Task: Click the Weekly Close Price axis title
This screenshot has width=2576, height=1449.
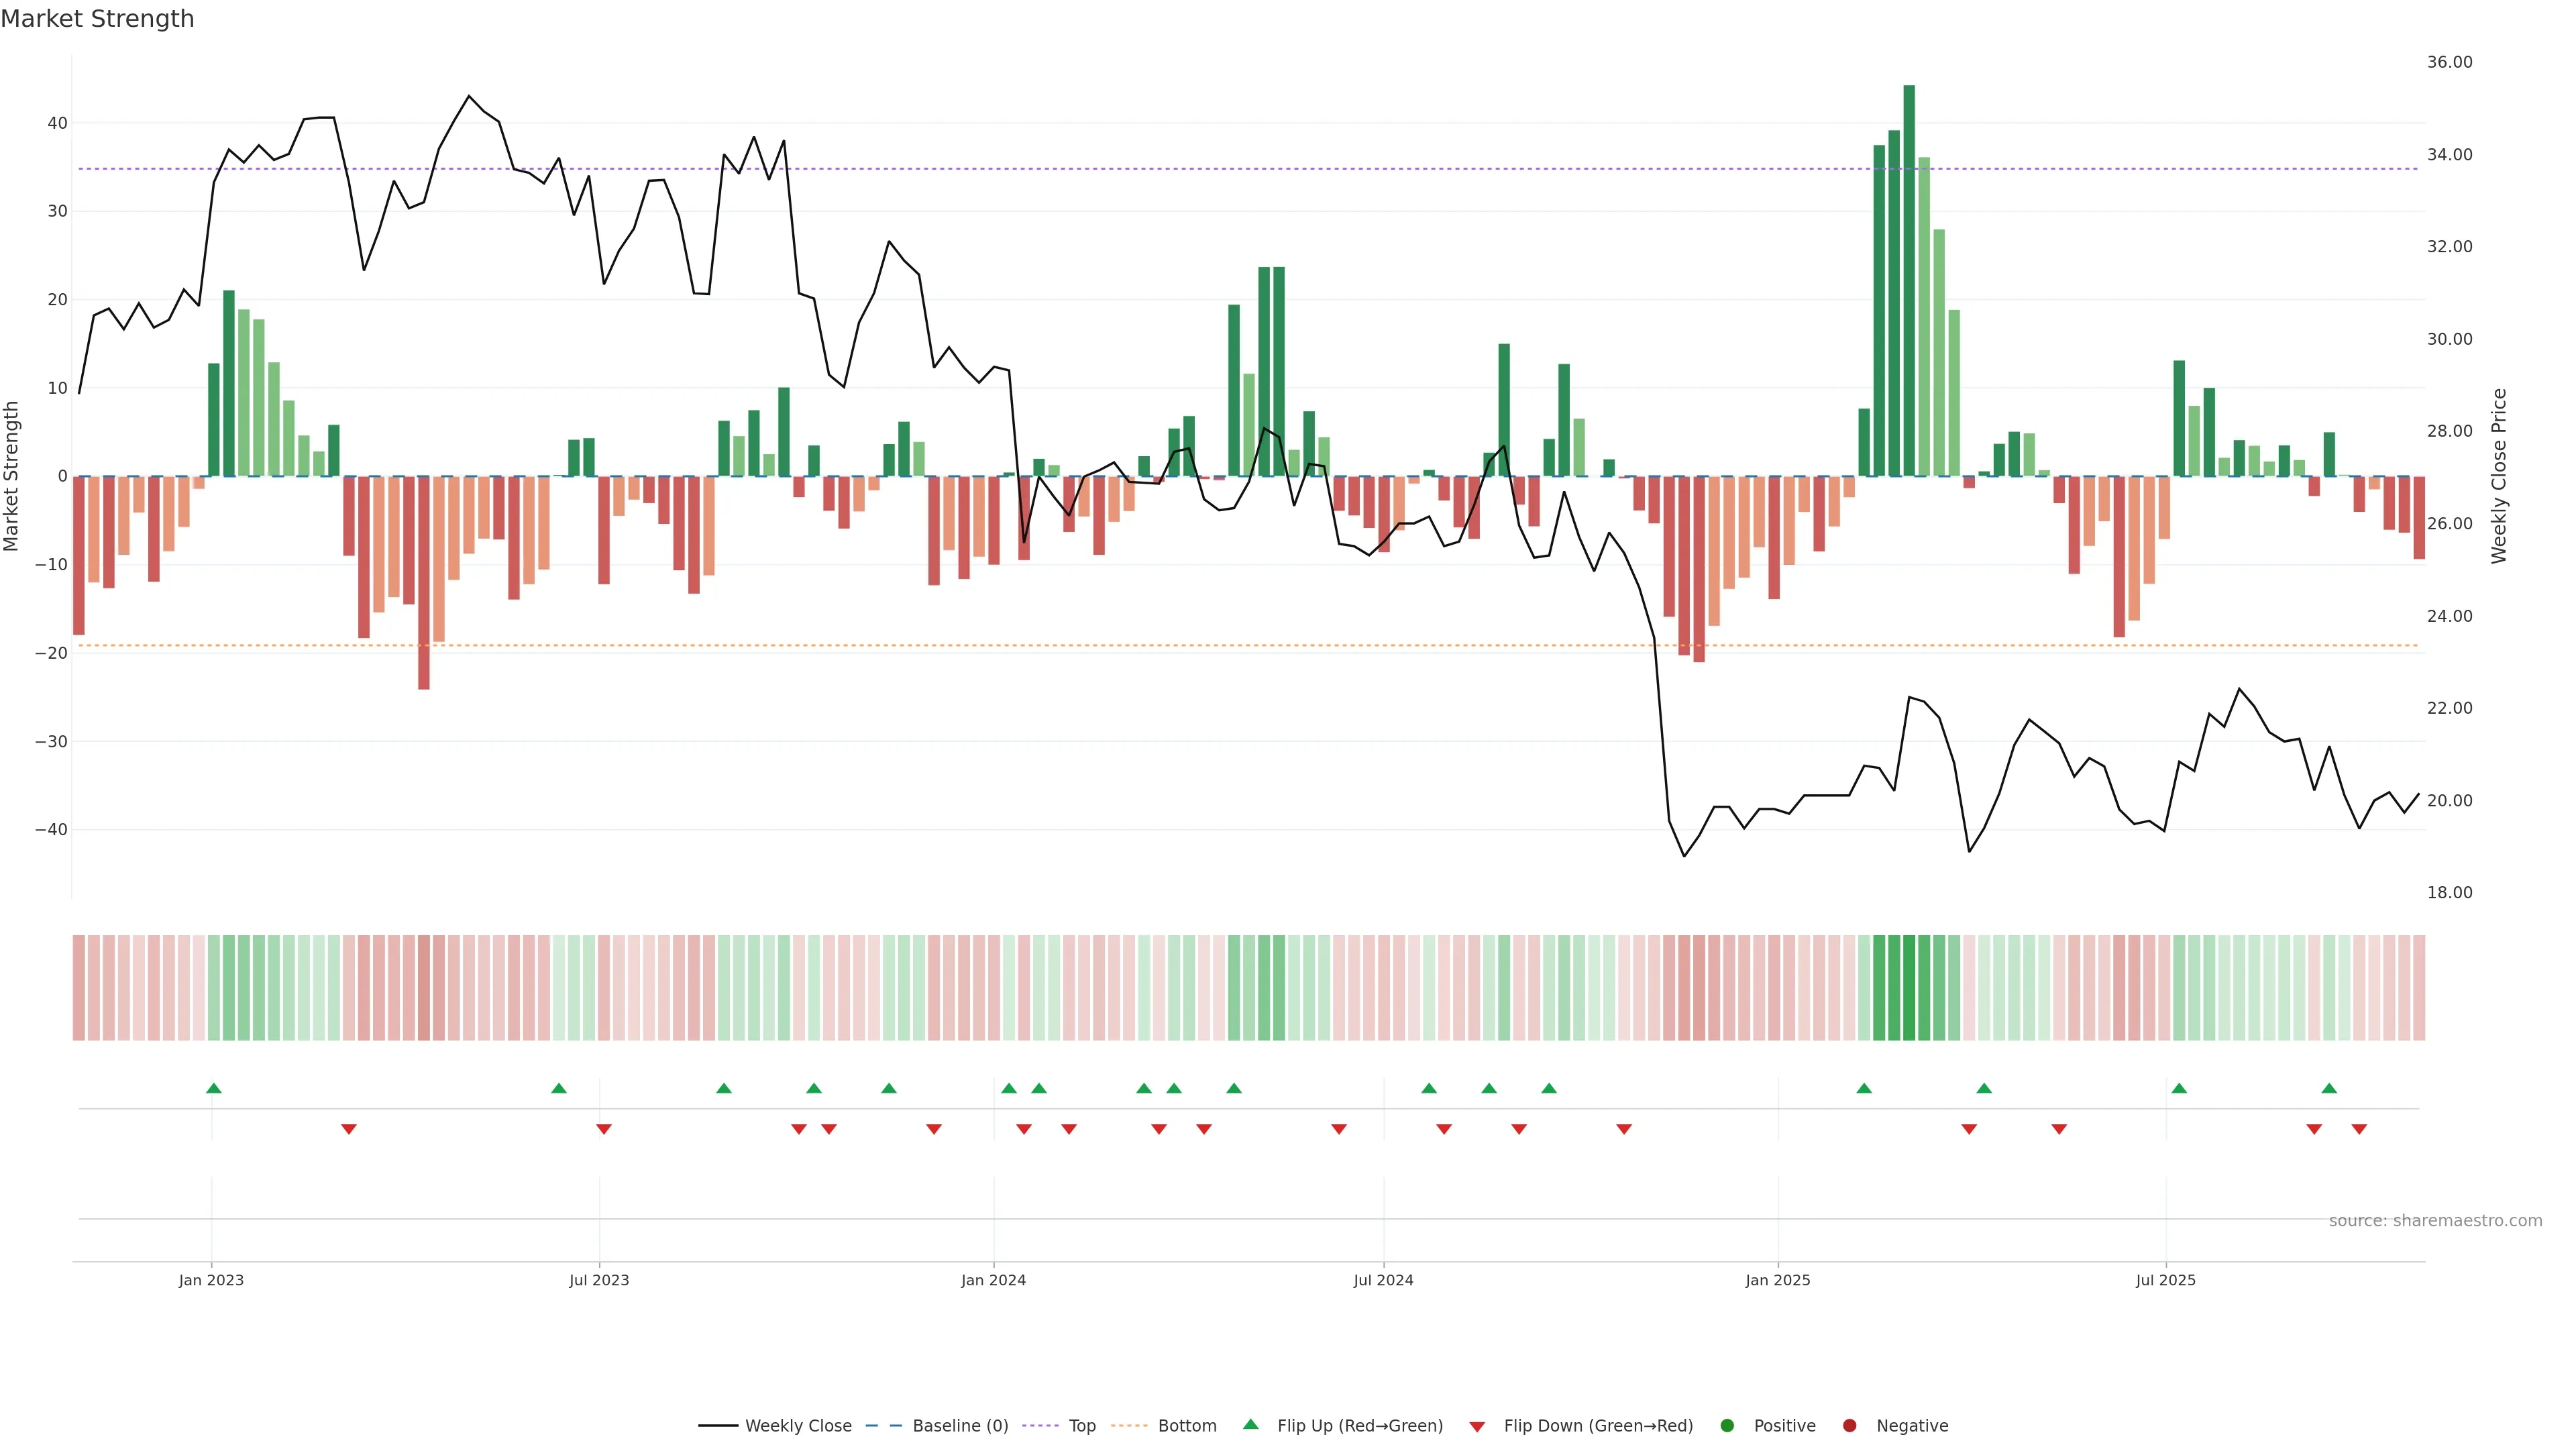Action: coord(2499,476)
